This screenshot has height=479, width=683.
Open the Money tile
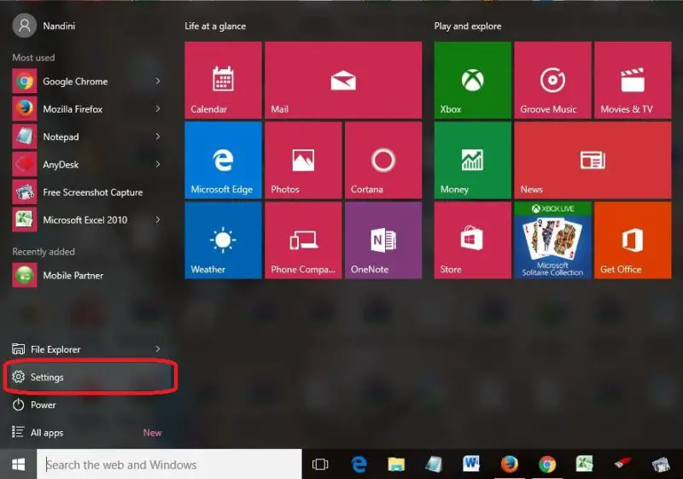click(473, 161)
